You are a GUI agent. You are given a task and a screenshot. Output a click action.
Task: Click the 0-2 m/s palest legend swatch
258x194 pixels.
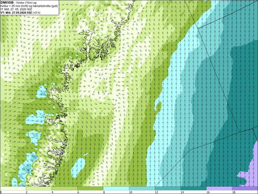click(x=13, y=188)
